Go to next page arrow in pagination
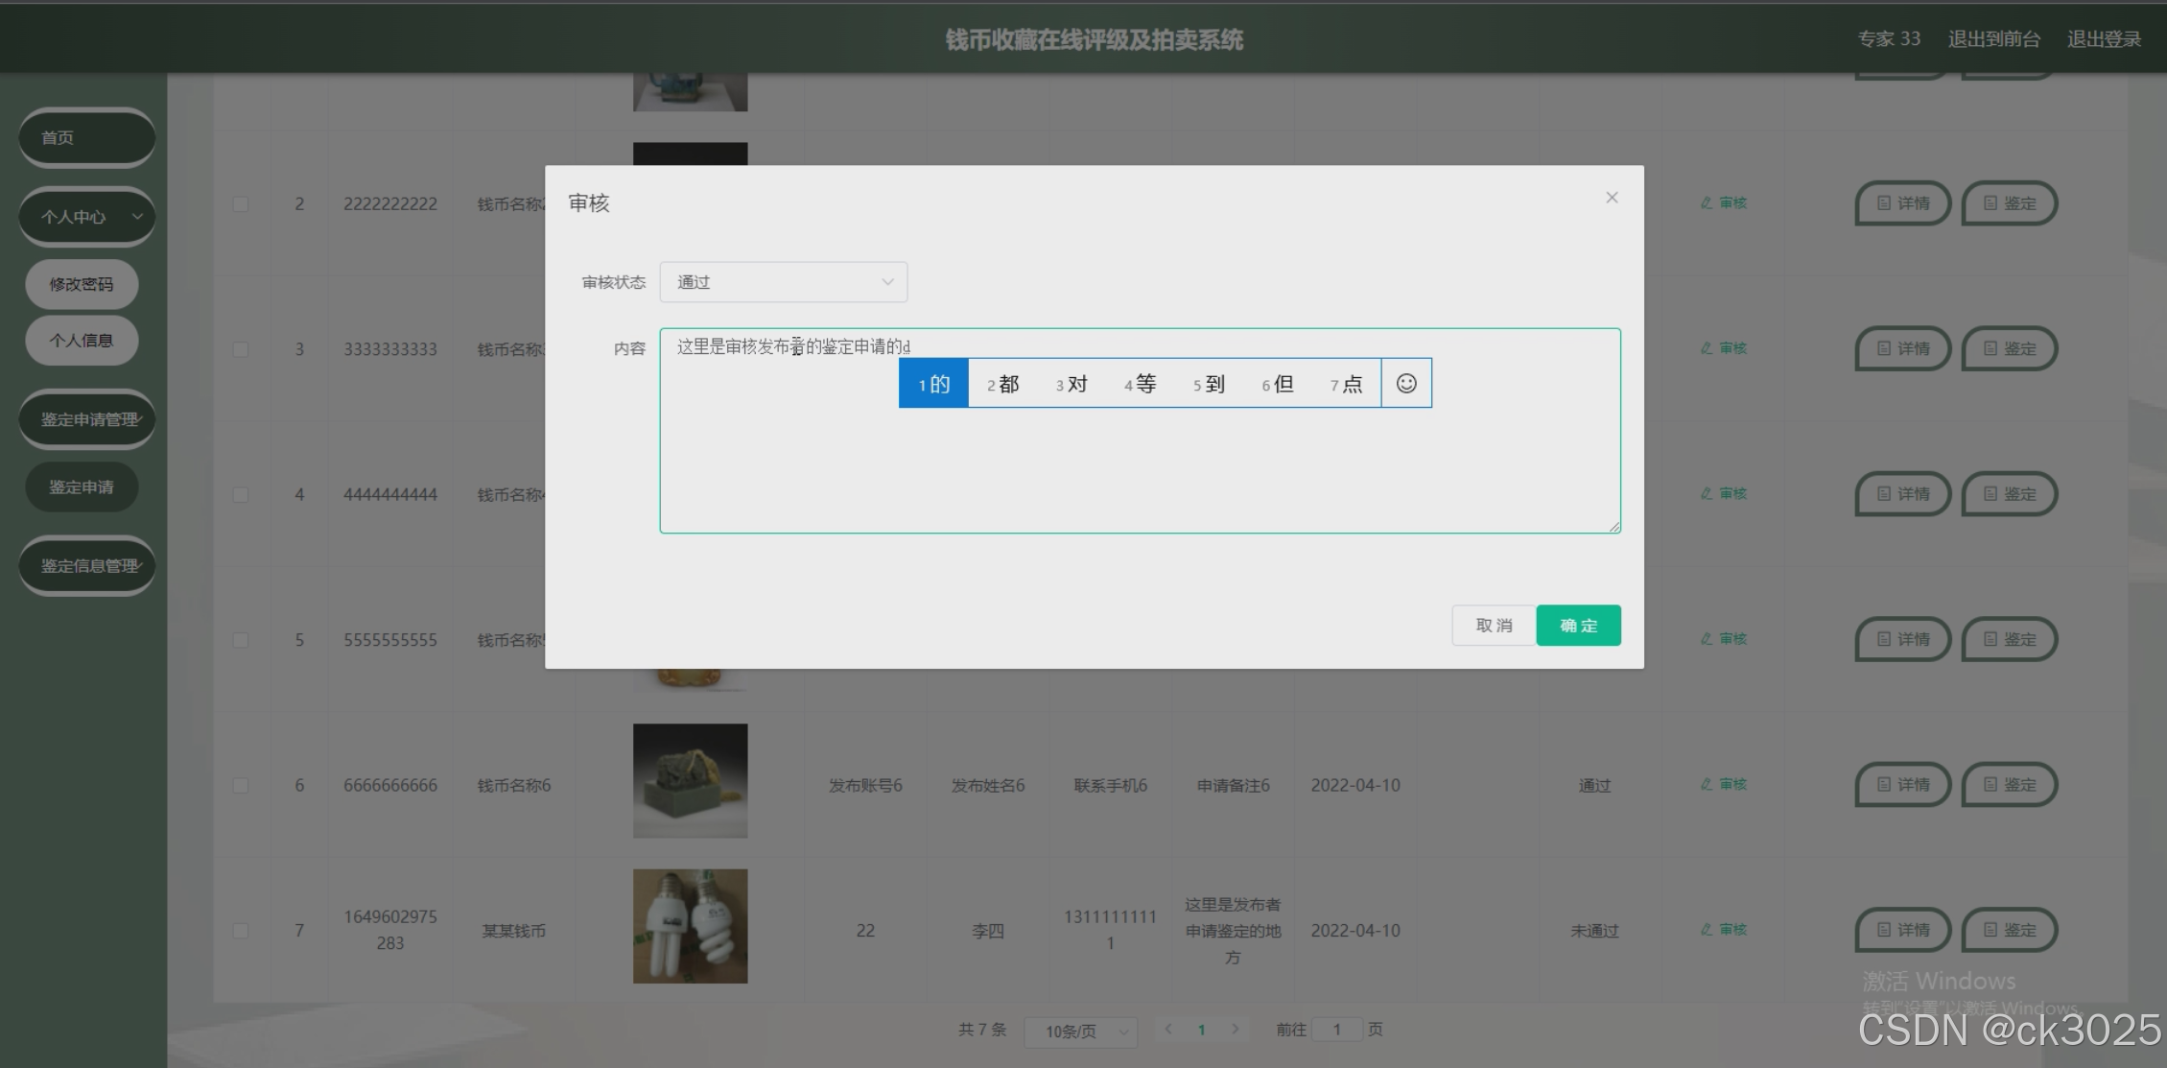The height and width of the screenshot is (1068, 2167). pos(1236,1030)
